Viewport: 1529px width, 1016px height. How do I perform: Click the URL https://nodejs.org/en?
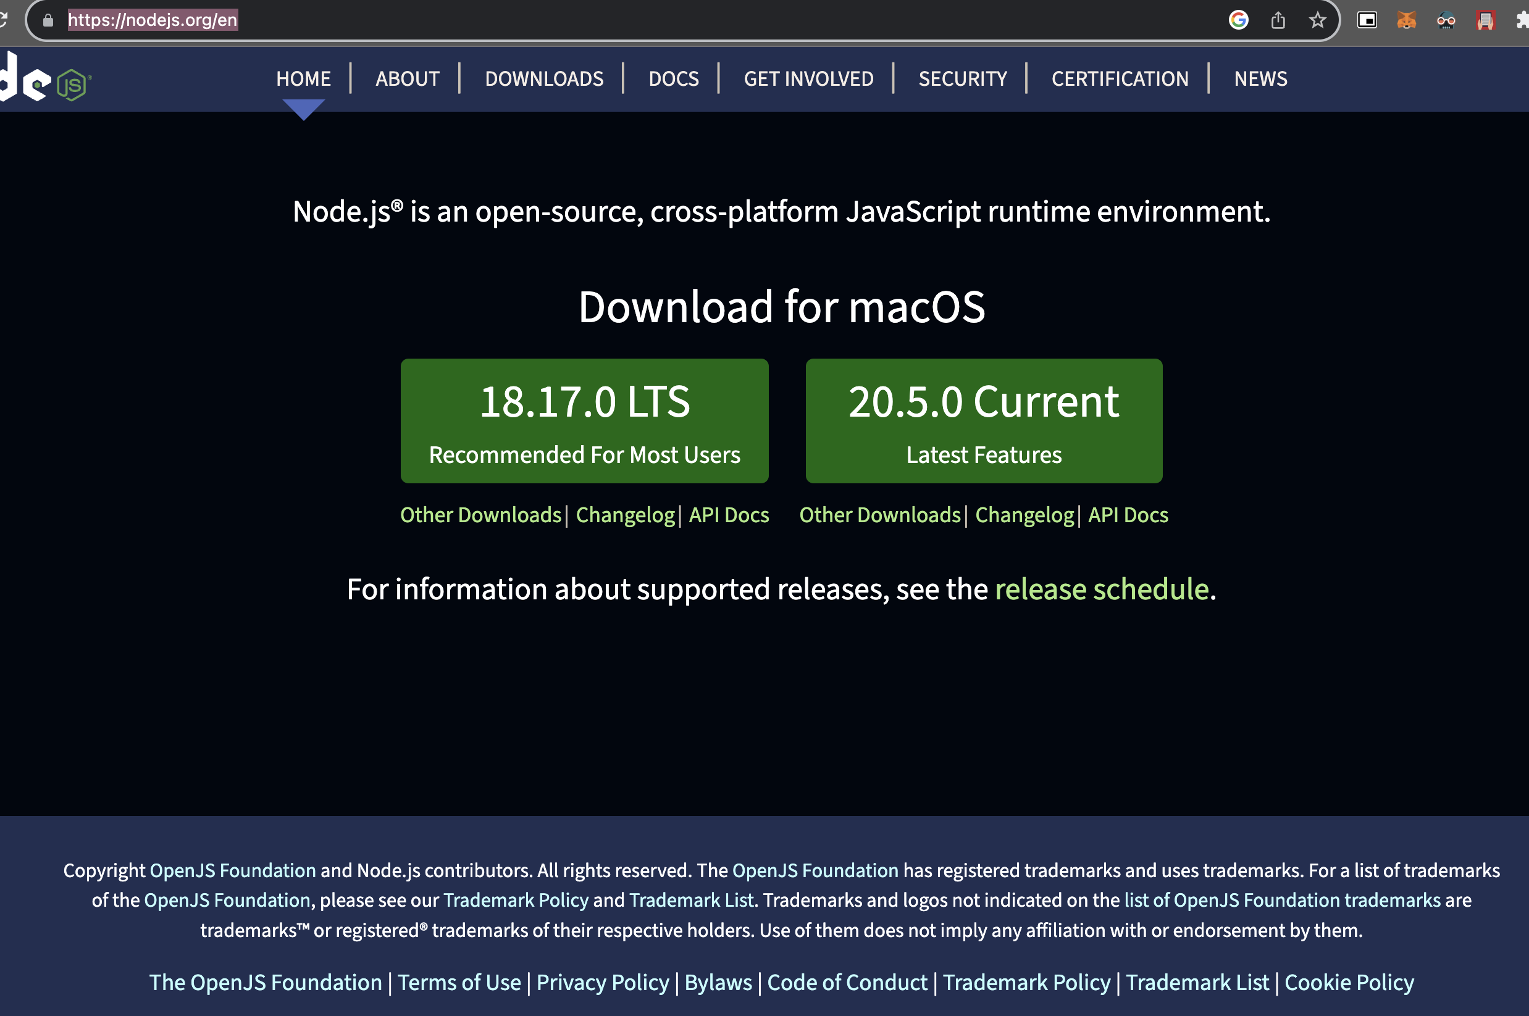(x=153, y=20)
